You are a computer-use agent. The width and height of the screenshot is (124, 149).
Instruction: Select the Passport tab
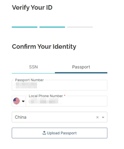(x=81, y=67)
